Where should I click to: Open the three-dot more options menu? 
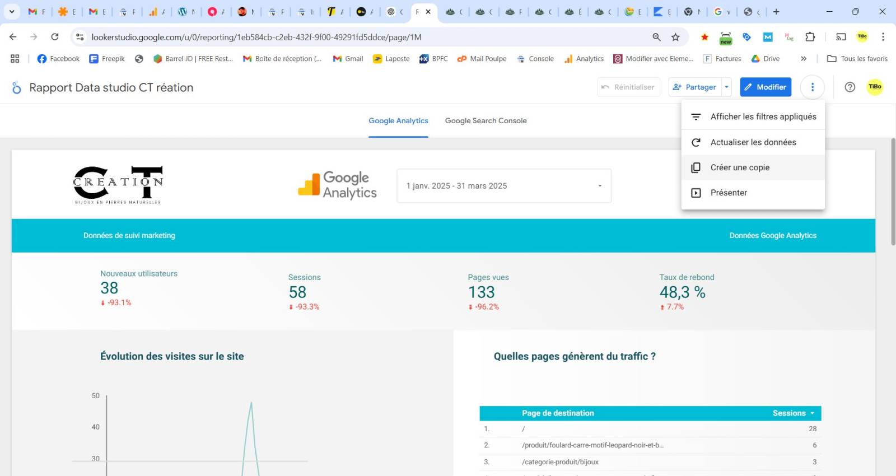[x=812, y=87]
